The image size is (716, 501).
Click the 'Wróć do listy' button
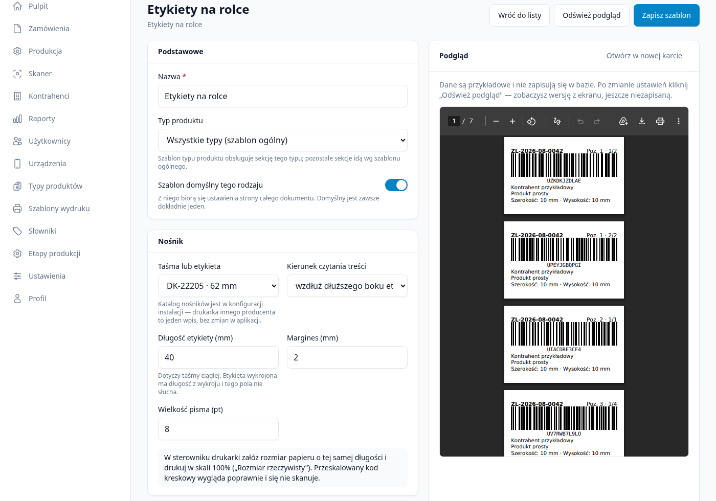520,15
